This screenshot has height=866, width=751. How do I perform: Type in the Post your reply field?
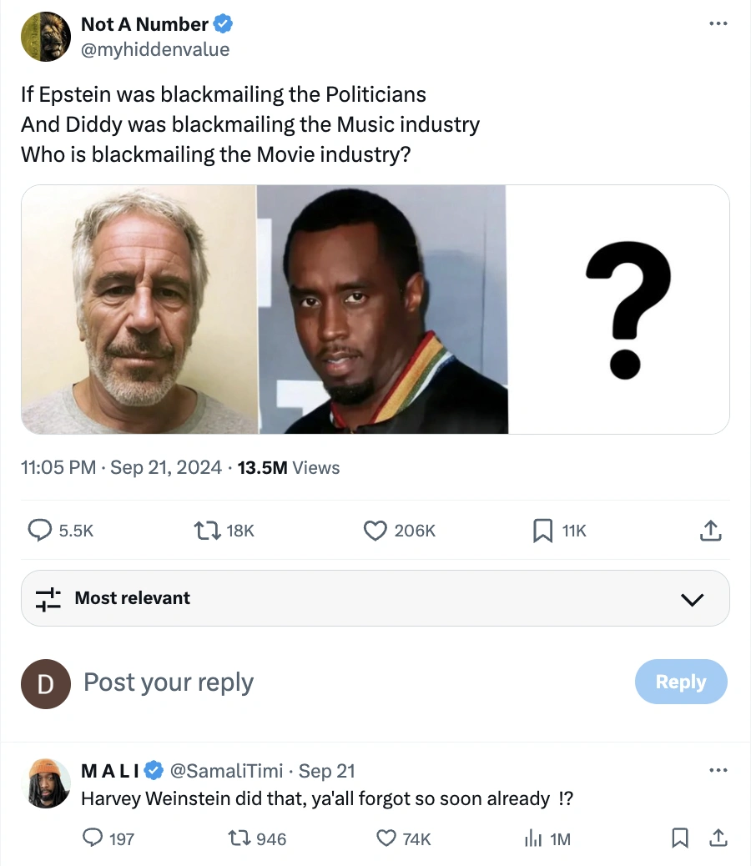pos(334,682)
